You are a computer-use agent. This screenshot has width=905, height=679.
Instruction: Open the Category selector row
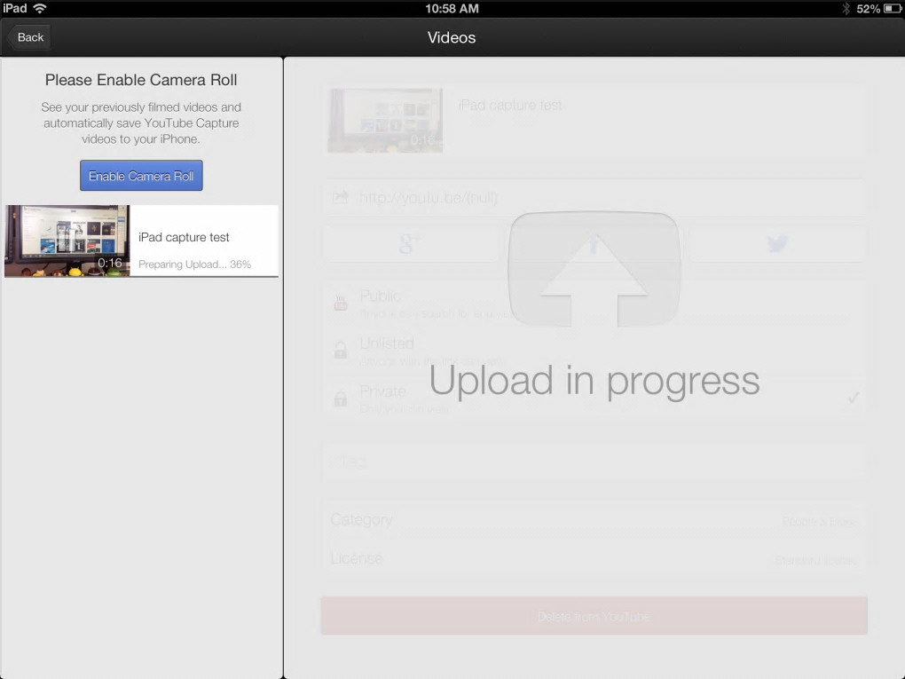(594, 520)
